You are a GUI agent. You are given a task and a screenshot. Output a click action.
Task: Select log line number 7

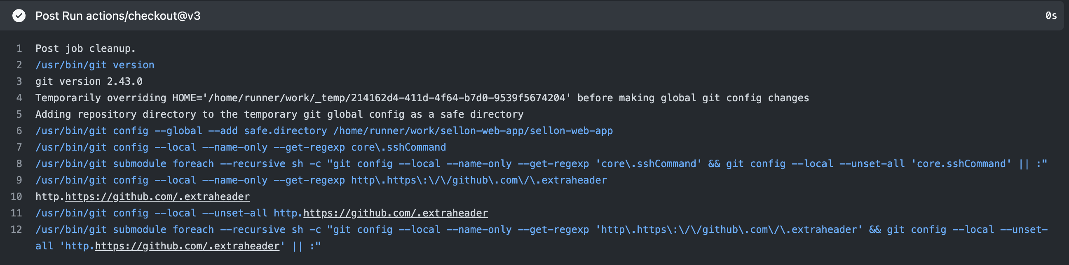[x=19, y=147]
